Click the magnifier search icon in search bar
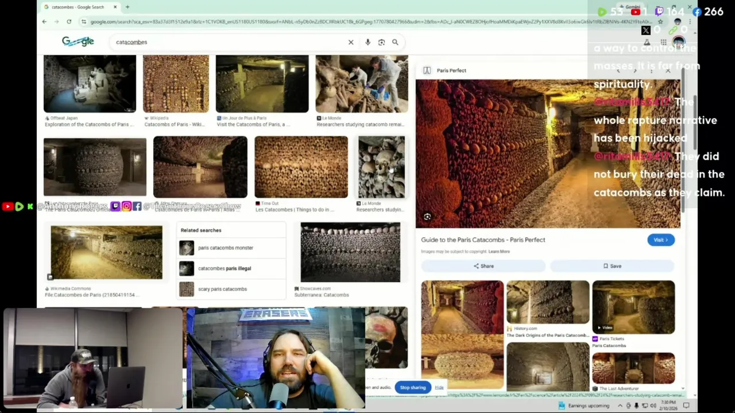 coord(395,42)
